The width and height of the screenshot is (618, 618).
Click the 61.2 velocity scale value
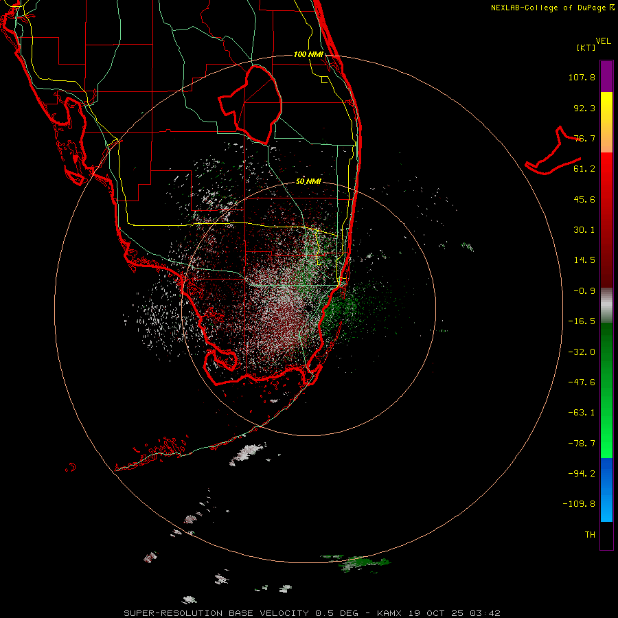click(x=584, y=169)
